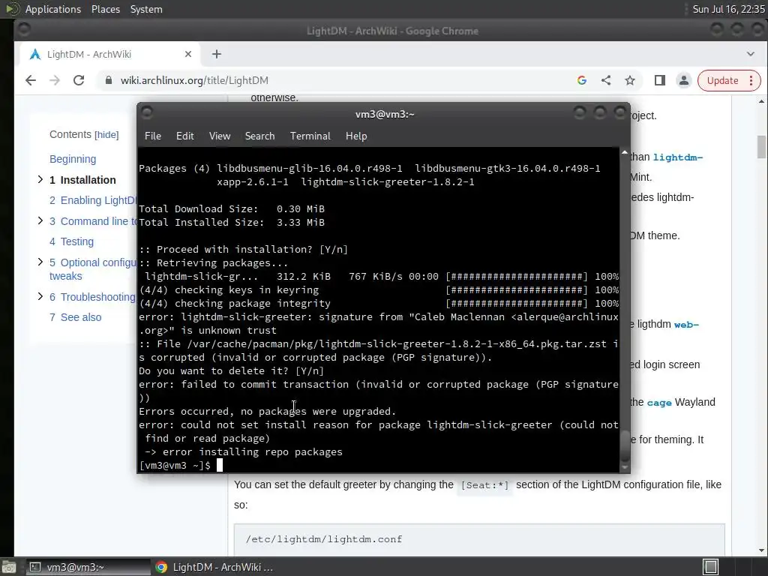Select the LightDM - ArchWiki tab
The height and width of the screenshot is (576, 768).
110,54
